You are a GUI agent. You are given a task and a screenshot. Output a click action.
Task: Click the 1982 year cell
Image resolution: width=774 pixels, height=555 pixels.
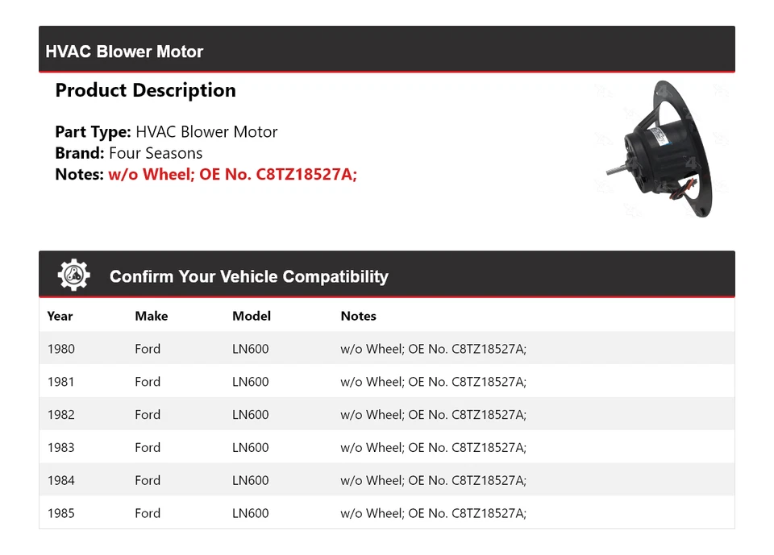coord(60,415)
